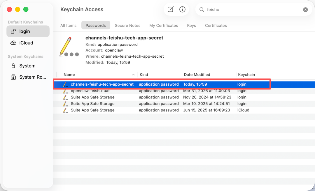Sort by Name column ascending arrow
Screen dimensions: 315x191
click(134, 75)
